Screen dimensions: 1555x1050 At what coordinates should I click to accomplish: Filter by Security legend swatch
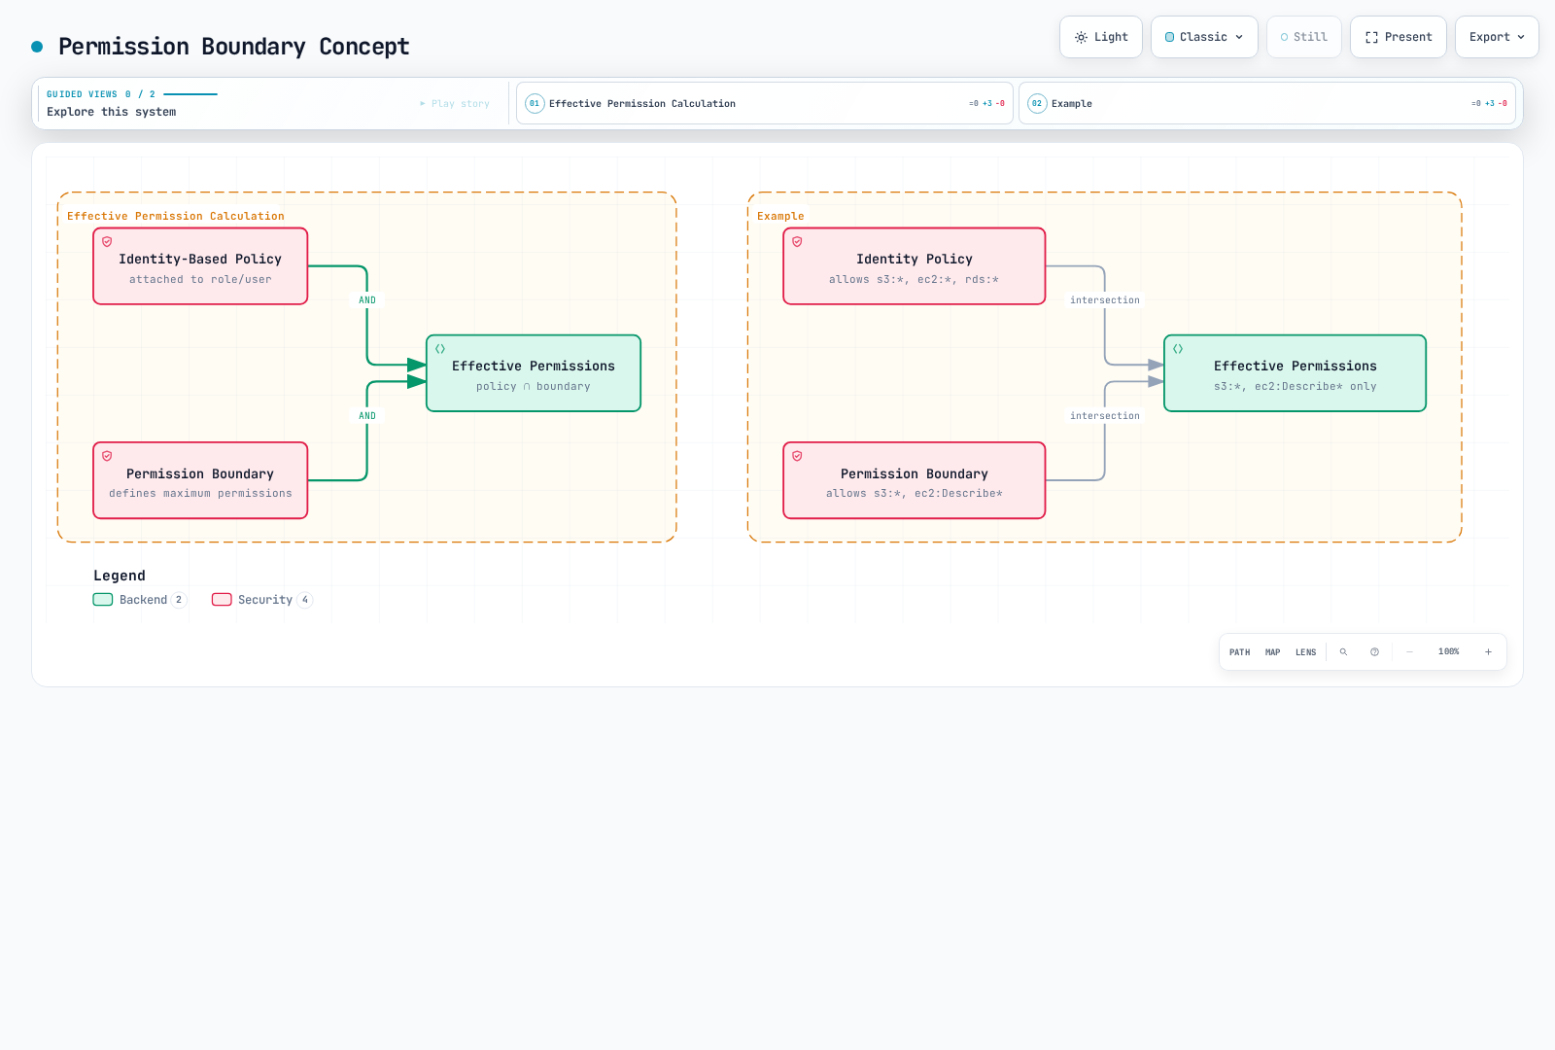[222, 600]
